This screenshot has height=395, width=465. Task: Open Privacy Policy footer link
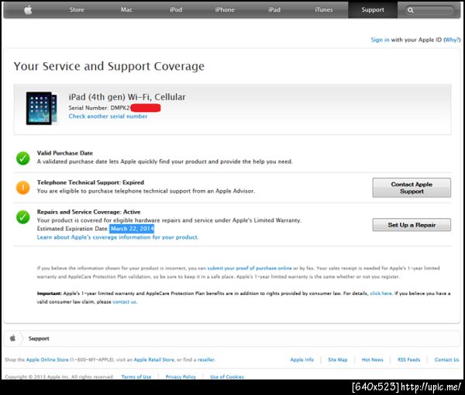click(x=181, y=376)
